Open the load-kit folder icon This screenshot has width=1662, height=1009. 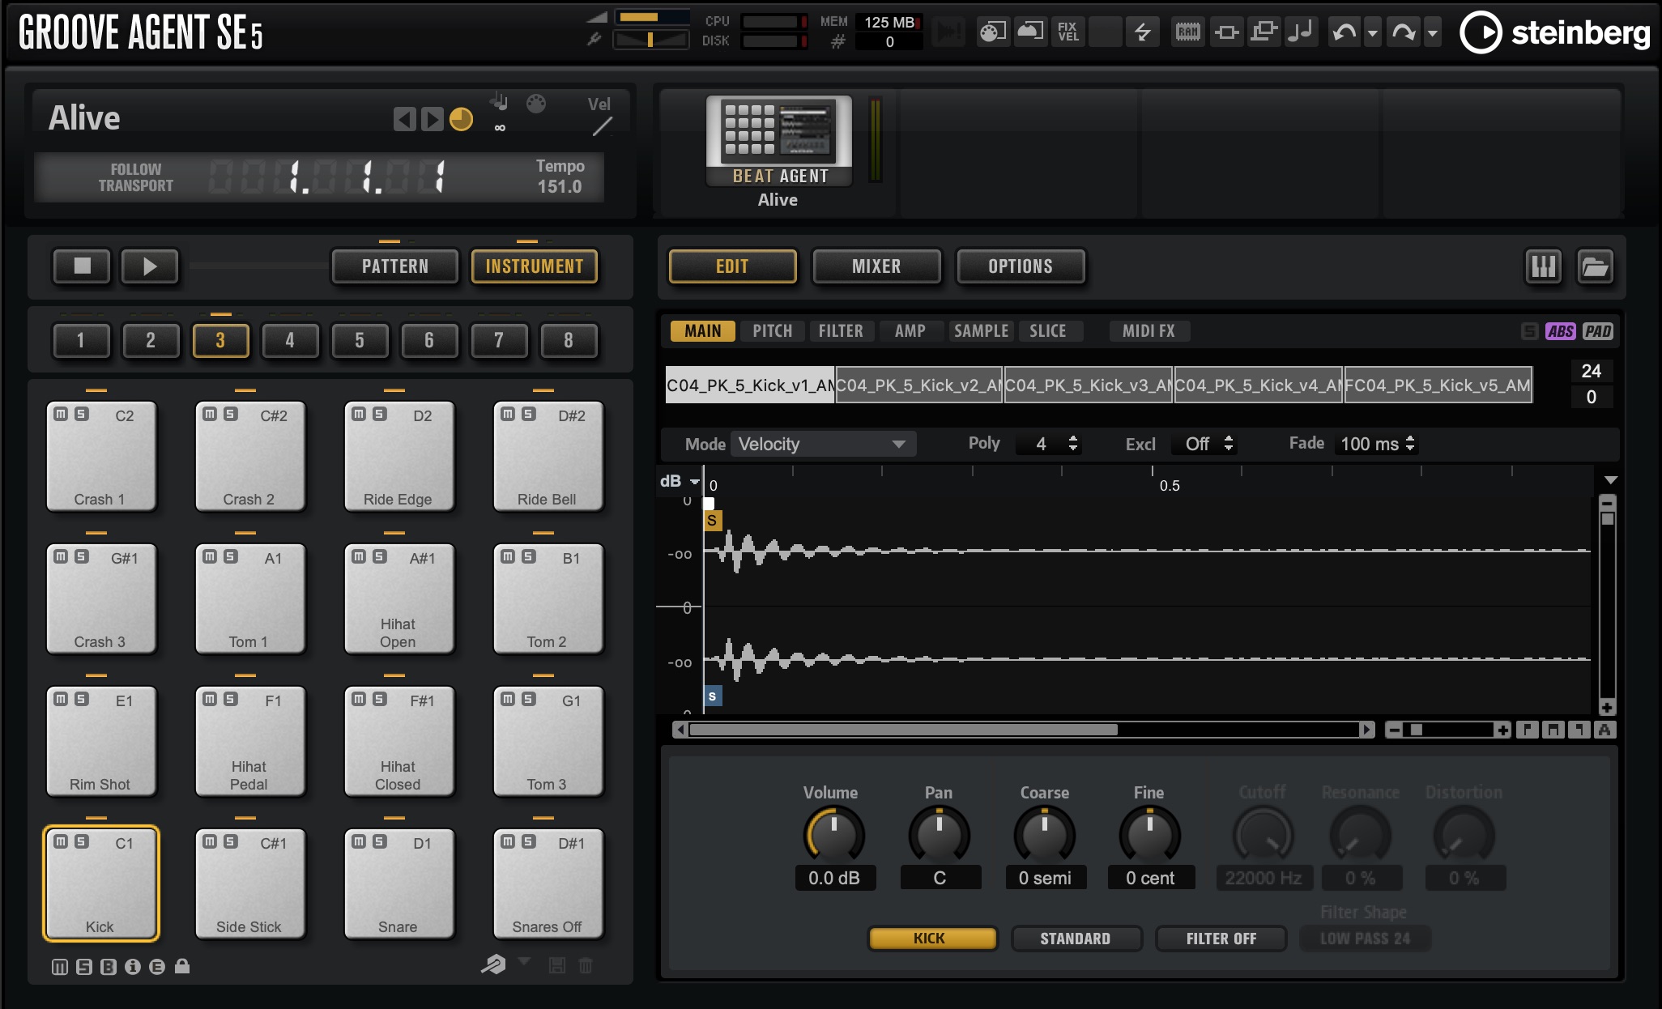tap(1596, 266)
